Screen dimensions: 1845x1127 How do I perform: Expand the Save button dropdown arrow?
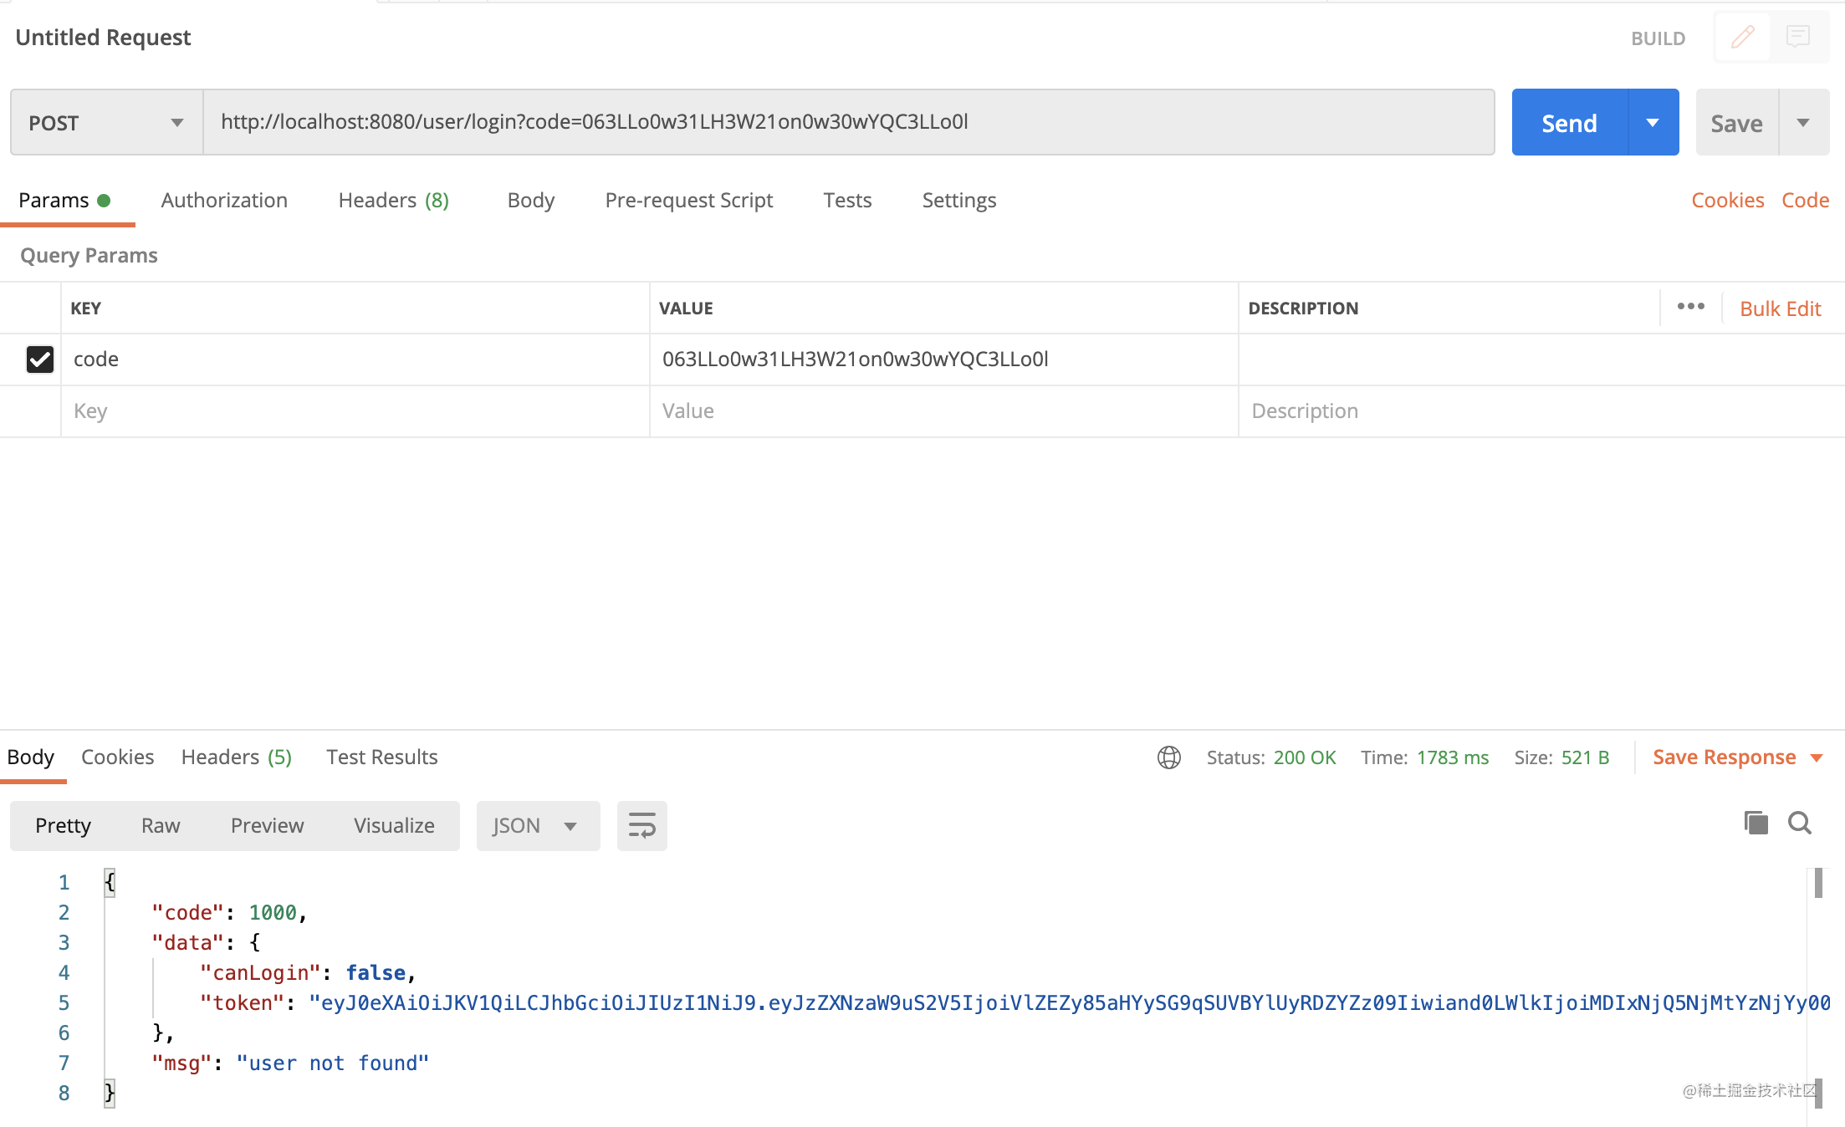pos(1803,123)
